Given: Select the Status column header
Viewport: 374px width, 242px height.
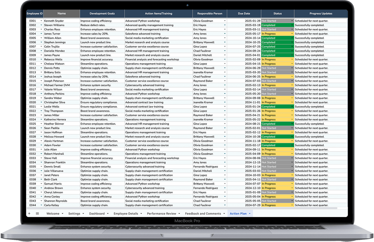Looking at the screenshot, I should pyautogui.click(x=278, y=13).
